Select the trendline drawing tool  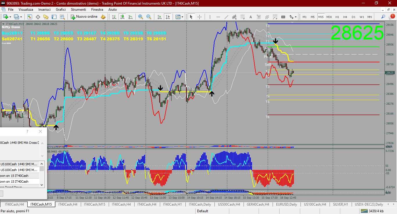pyautogui.click(x=226, y=17)
